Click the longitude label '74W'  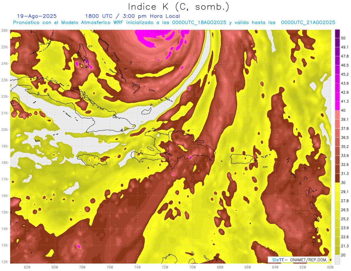coord(137,267)
